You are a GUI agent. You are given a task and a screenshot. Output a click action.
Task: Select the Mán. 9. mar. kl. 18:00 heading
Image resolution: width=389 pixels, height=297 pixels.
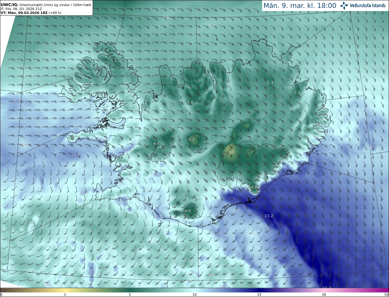coord(300,5)
